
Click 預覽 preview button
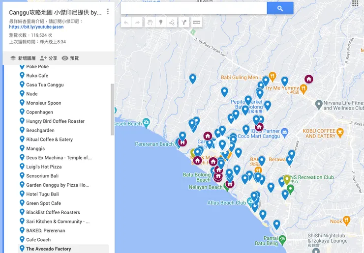click(70, 58)
